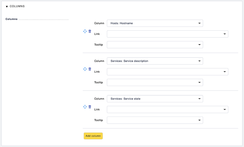Open the Hosts: Hostname column dropdown
Viewport: 244px width, 147px height.
pyautogui.click(x=155, y=23)
